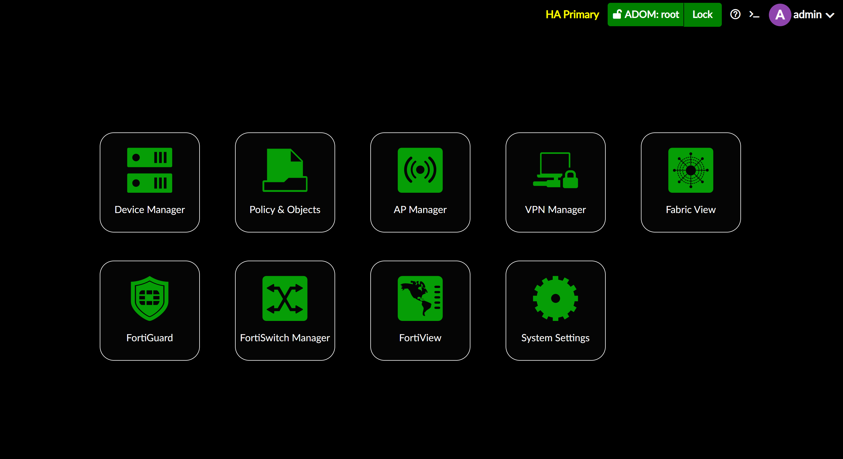
Task: Open the AP Manager wireless signal icon
Action: point(420,170)
